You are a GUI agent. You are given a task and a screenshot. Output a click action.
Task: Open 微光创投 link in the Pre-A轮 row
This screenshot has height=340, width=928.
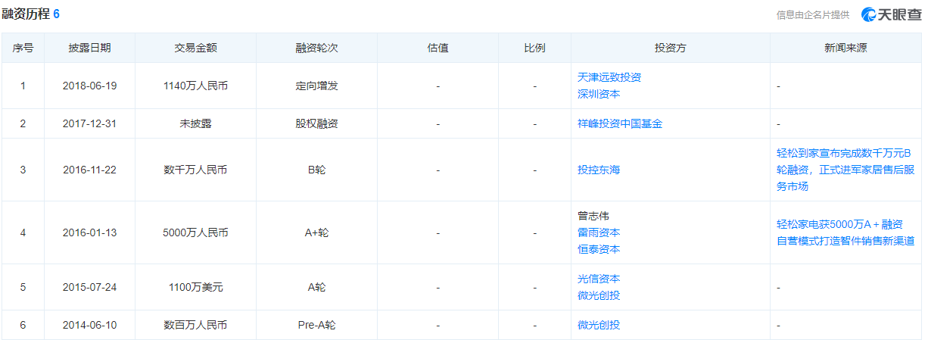tap(598, 325)
